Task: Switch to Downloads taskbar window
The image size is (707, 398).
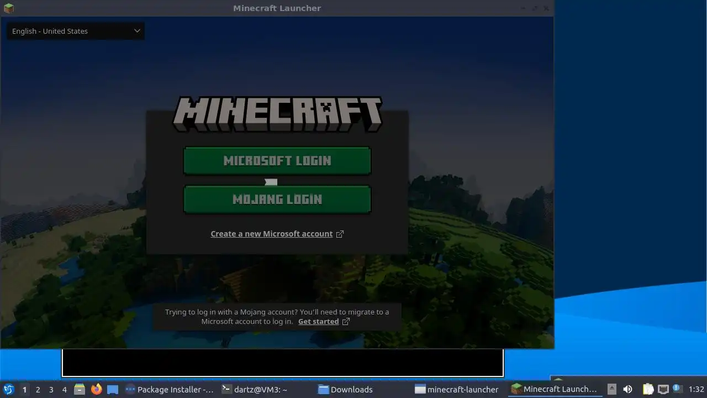Action: click(x=362, y=389)
